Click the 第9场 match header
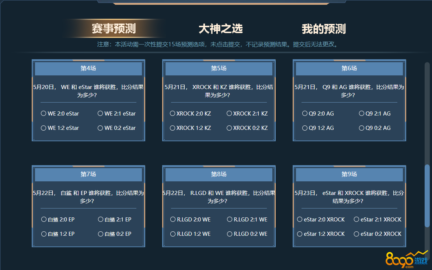The height and width of the screenshot is (270, 432). click(349, 174)
